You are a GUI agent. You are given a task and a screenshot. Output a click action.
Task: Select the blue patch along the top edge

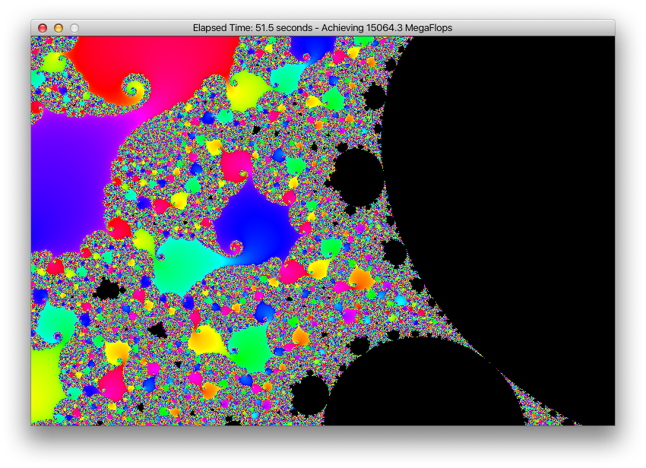coord(310,47)
